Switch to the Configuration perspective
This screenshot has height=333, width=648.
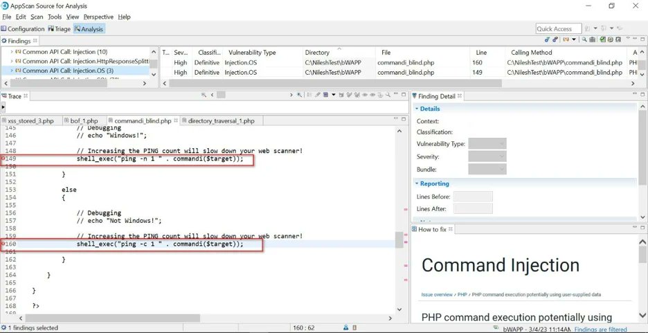[x=23, y=29]
